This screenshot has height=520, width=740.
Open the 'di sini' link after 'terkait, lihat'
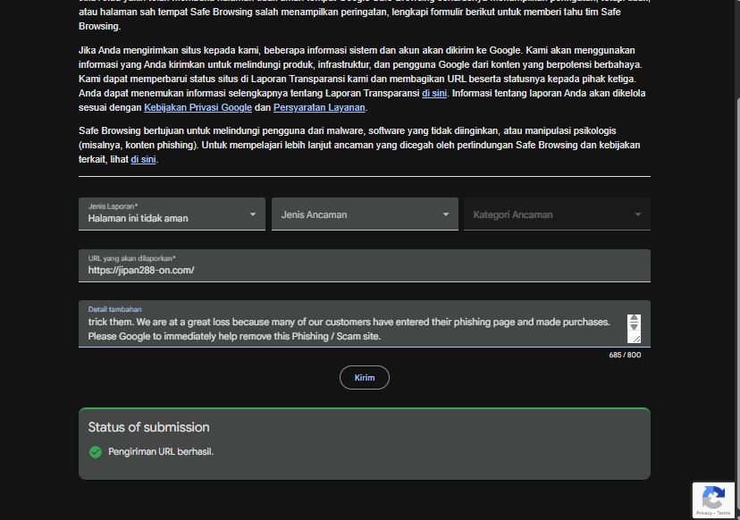tap(143, 160)
